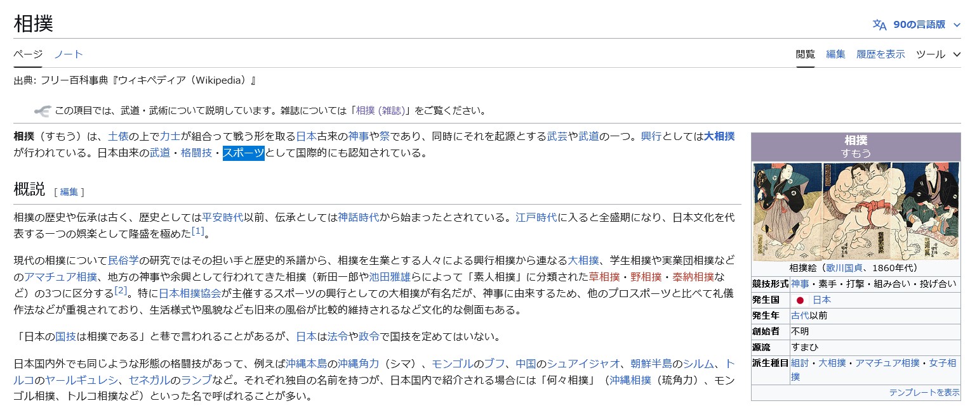
Task: Open the bold 大相撲 link in intro
Action: pos(719,136)
